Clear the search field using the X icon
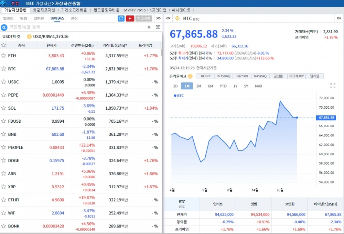 pyautogui.click(x=149, y=27)
